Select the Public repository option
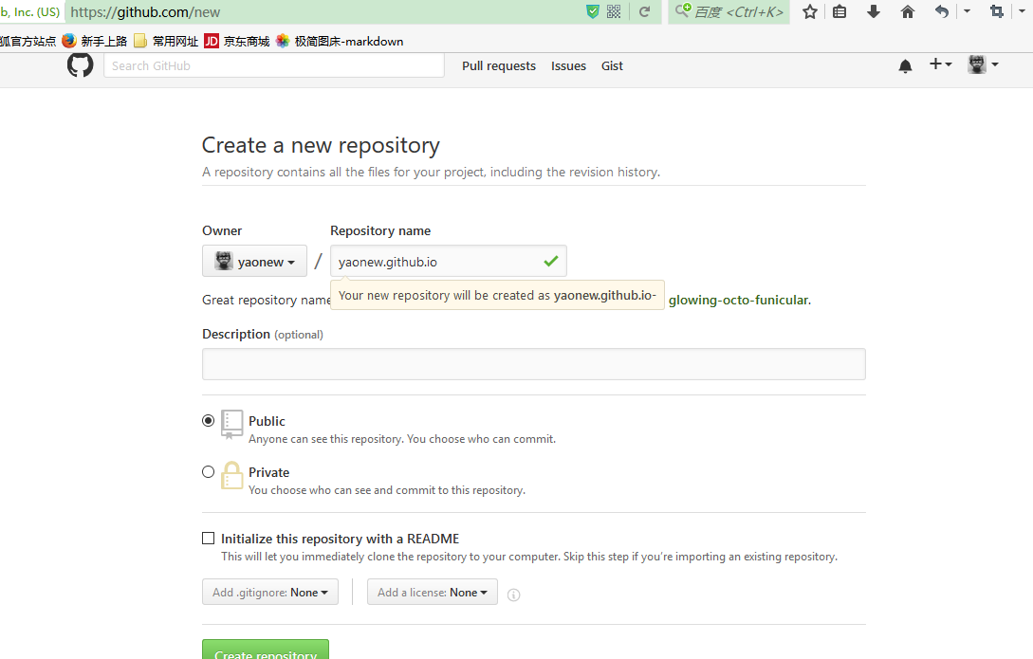 209,421
